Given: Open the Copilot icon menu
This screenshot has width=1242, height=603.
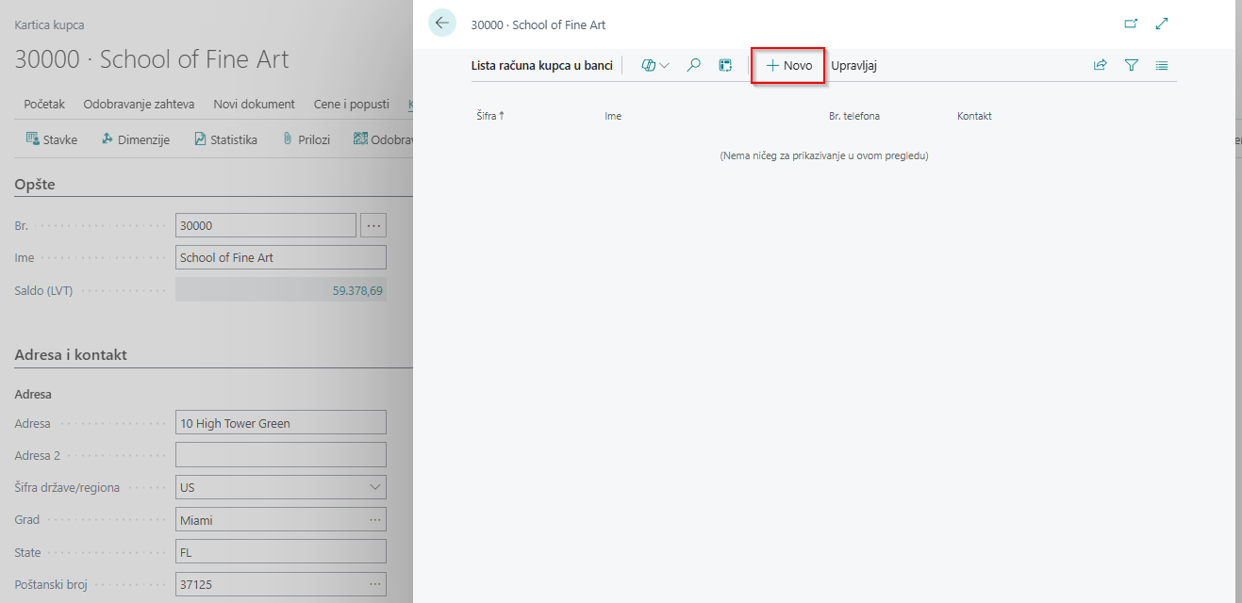Looking at the screenshot, I should point(654,66).
